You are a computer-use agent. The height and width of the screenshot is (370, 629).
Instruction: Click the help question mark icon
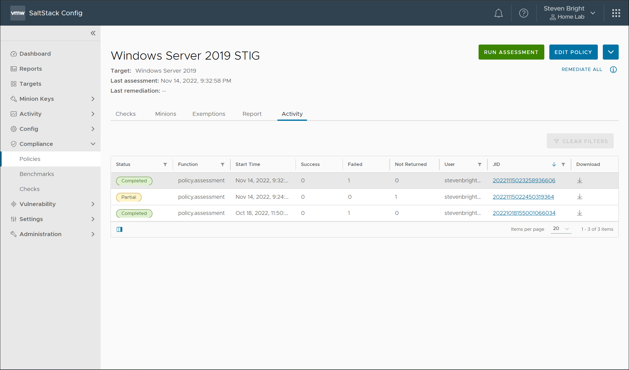point(523,13)
